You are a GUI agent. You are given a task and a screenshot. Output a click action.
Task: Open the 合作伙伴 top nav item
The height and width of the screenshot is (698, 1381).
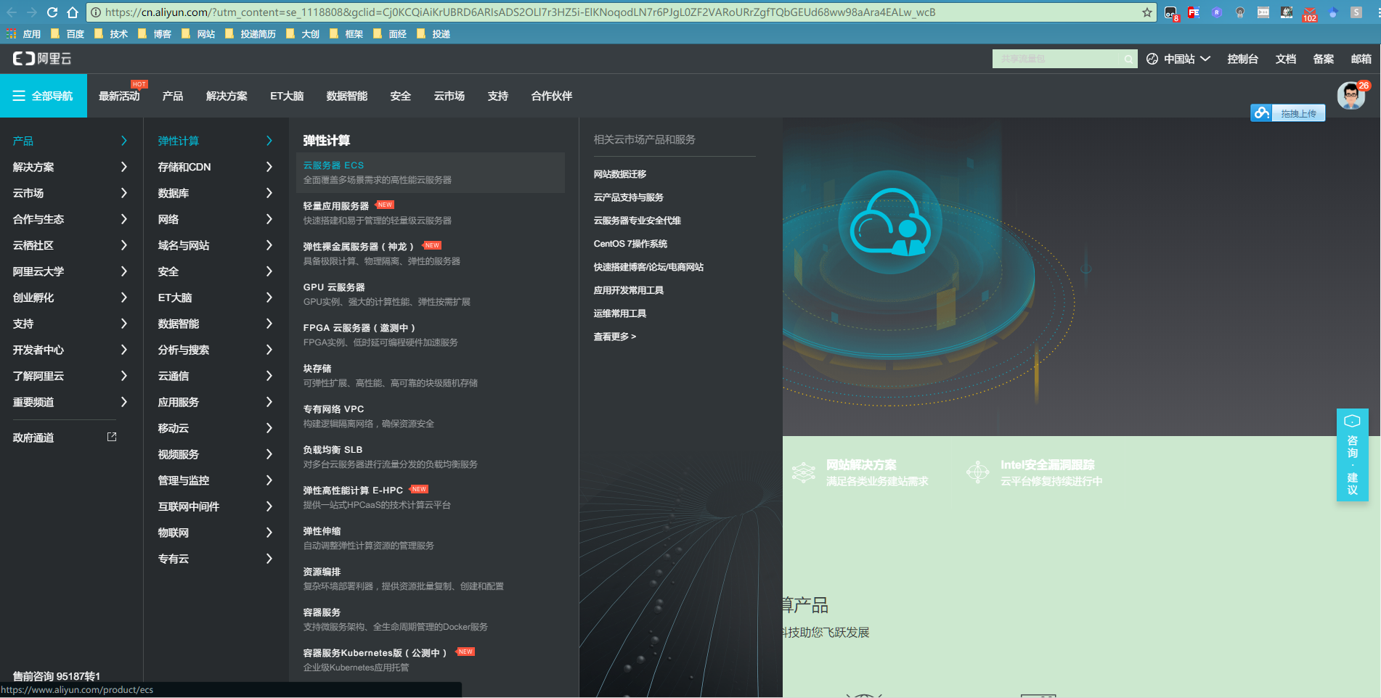[552, 96]
